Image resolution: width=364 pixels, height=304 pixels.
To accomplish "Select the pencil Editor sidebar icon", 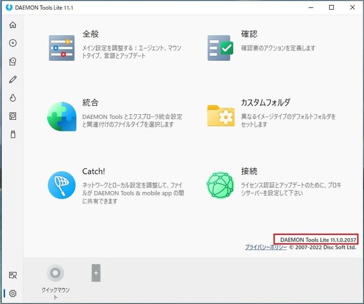I will tap(13, 80).
